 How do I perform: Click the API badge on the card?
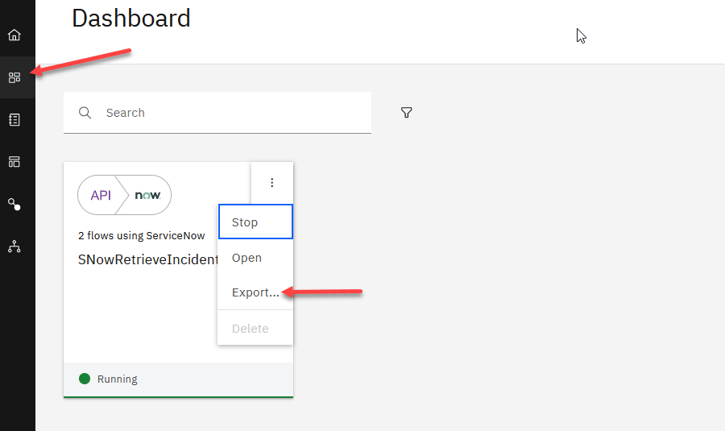[101, 195]
